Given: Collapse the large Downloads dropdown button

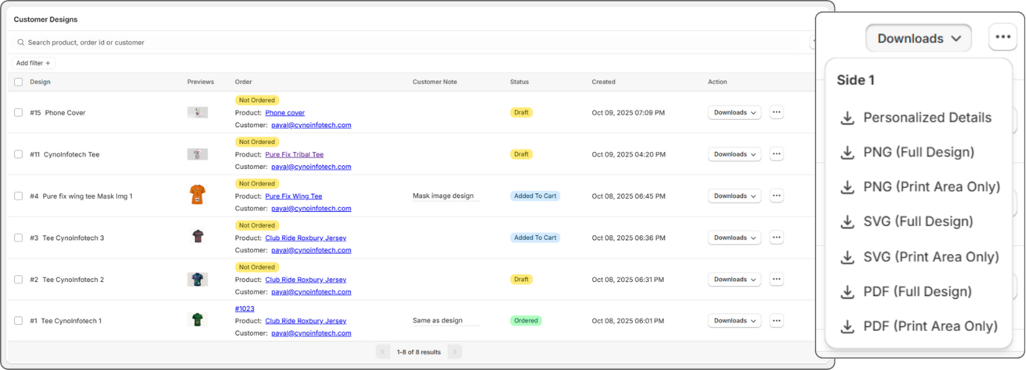Looking at the screenshot, I should pos(918,38).
